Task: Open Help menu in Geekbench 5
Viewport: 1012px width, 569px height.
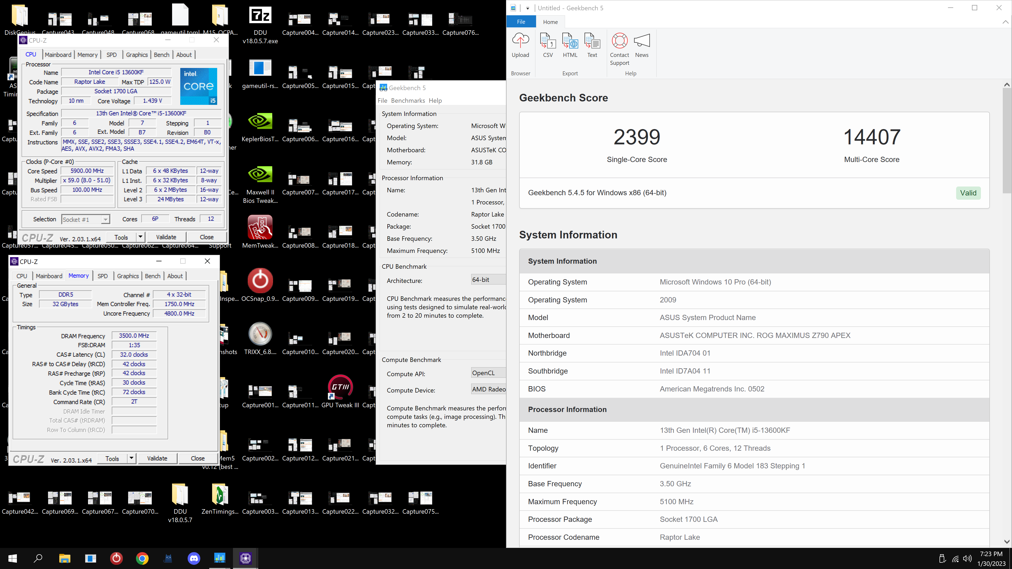Action: pos(435,101)
